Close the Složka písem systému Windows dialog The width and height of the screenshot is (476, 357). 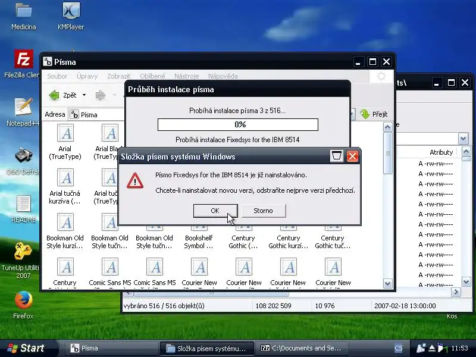(x=352, y=156)
